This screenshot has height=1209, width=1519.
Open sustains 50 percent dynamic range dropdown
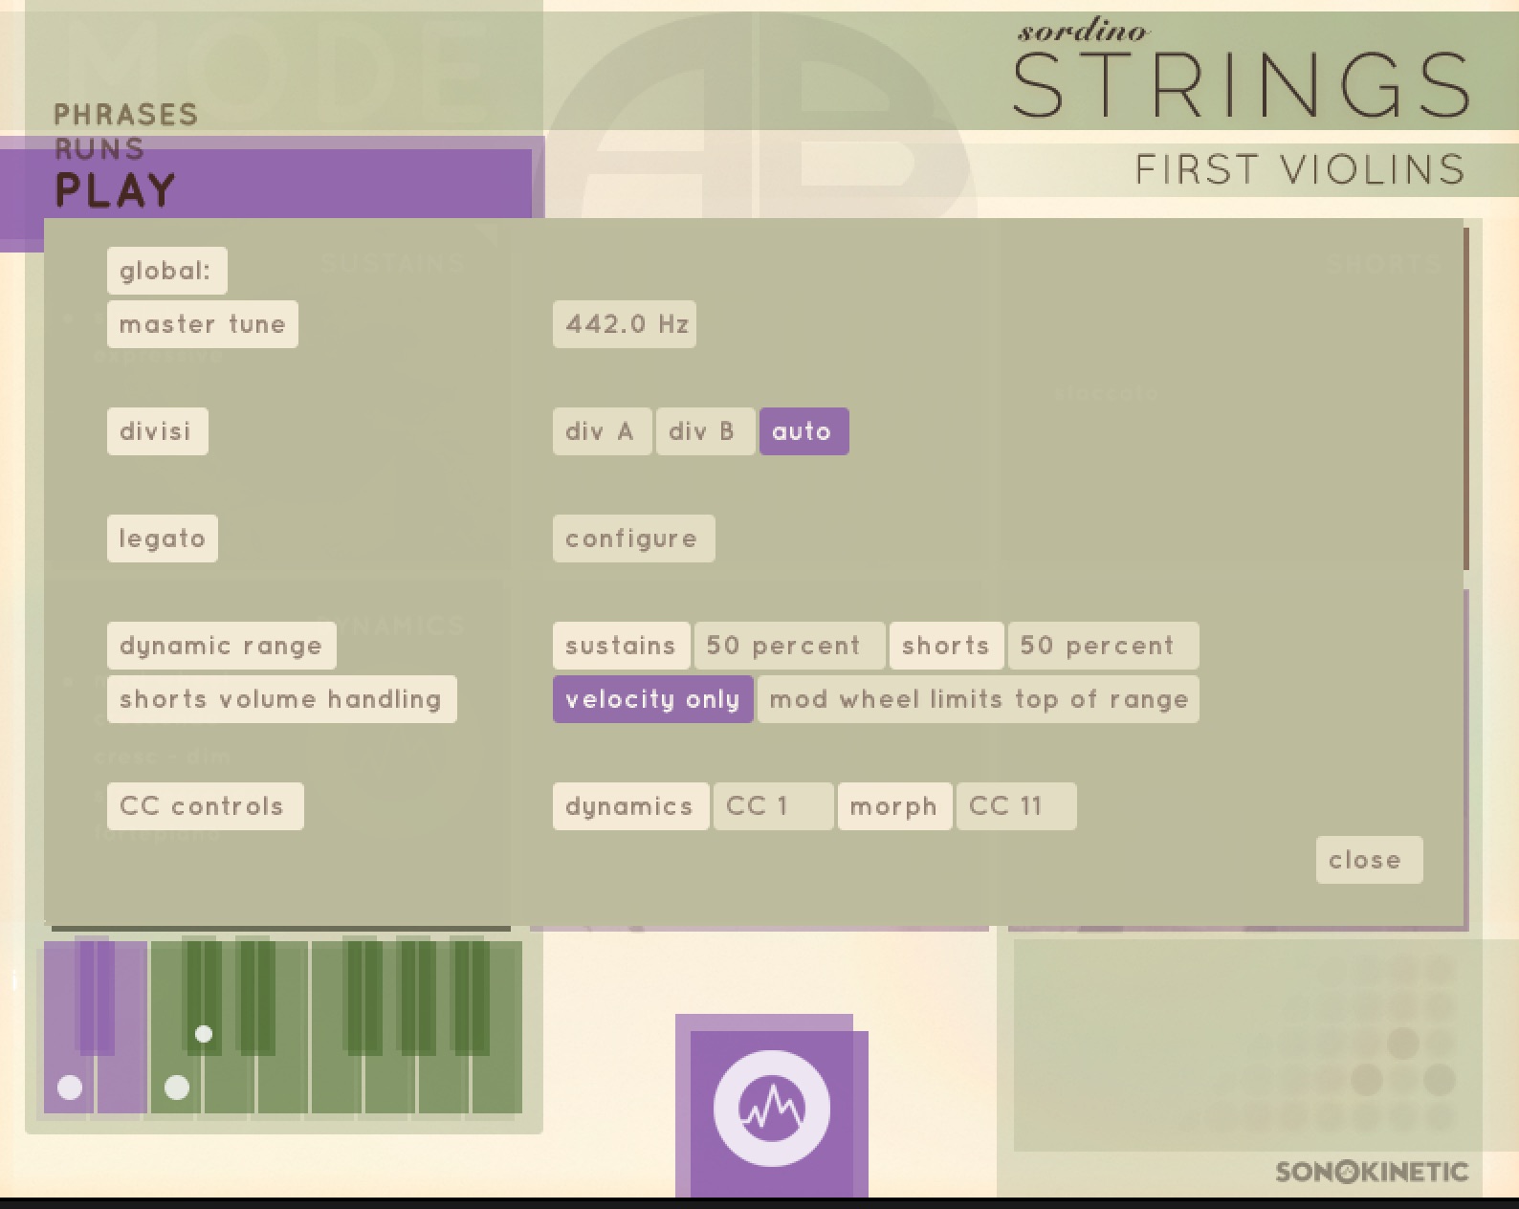(788, 646)
